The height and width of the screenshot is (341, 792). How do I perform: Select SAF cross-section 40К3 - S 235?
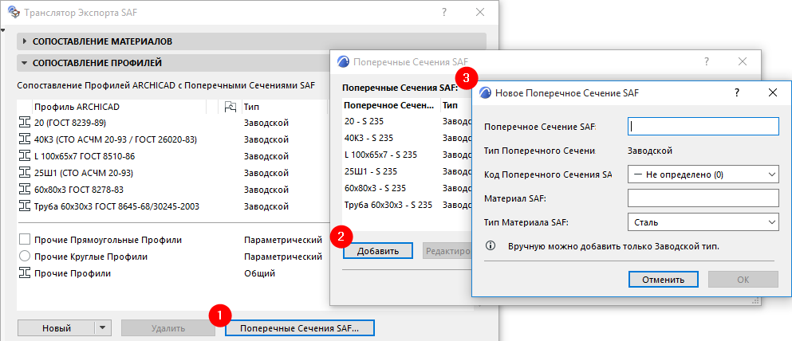[x=407, y=138]
